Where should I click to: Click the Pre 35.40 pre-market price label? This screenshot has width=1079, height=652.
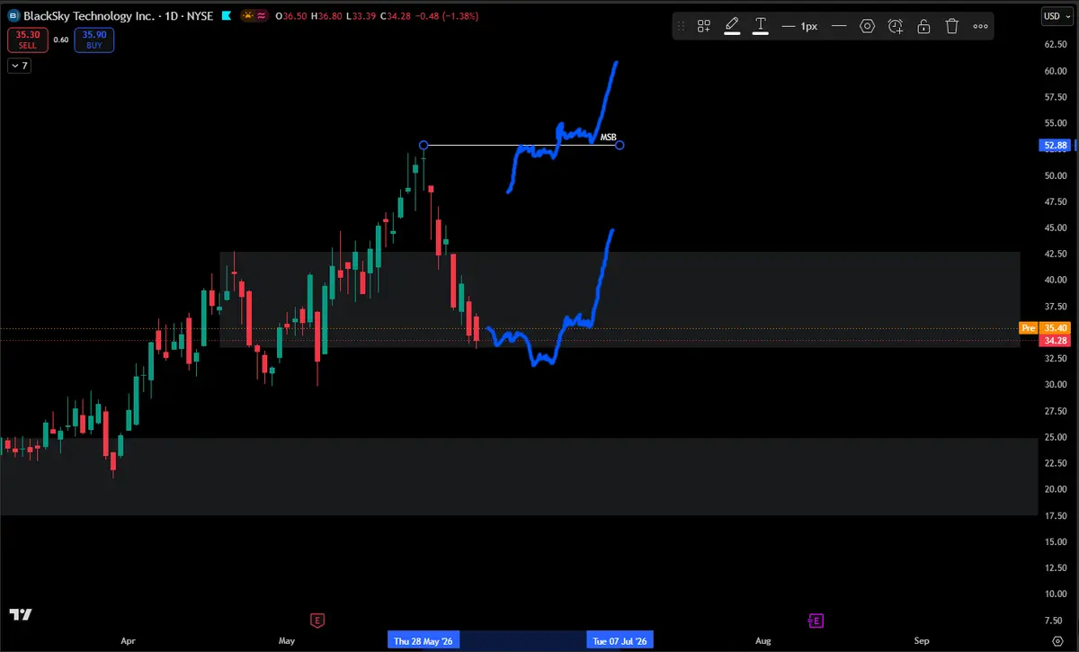(1044, 328)
